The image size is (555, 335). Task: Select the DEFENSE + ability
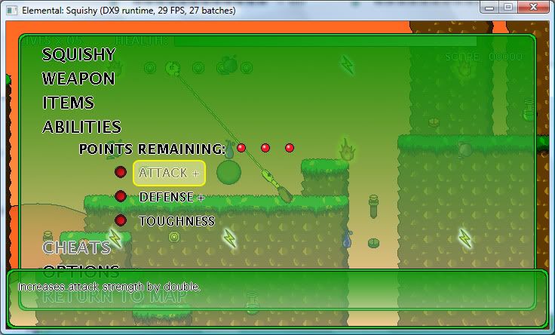click(172, 197)
